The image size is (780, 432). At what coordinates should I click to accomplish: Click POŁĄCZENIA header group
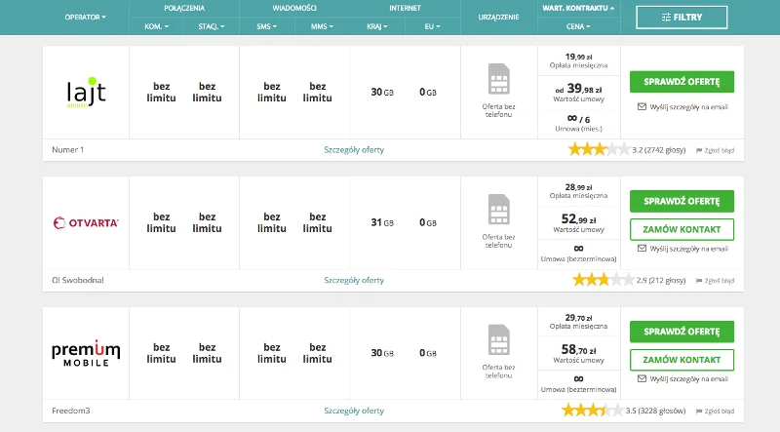(184, 8)
